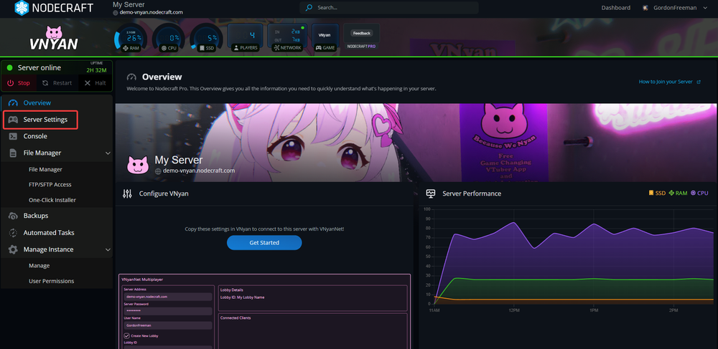
Task: Open the Dashboard link
Action: pos(615,8)
